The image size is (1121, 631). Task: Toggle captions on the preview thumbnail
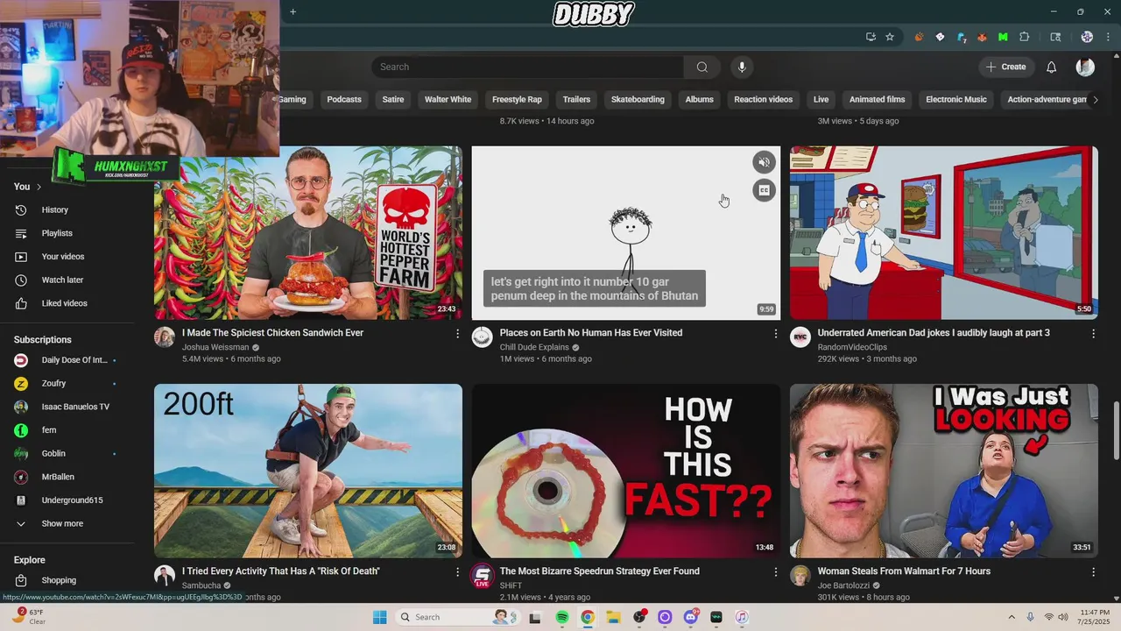764,190
